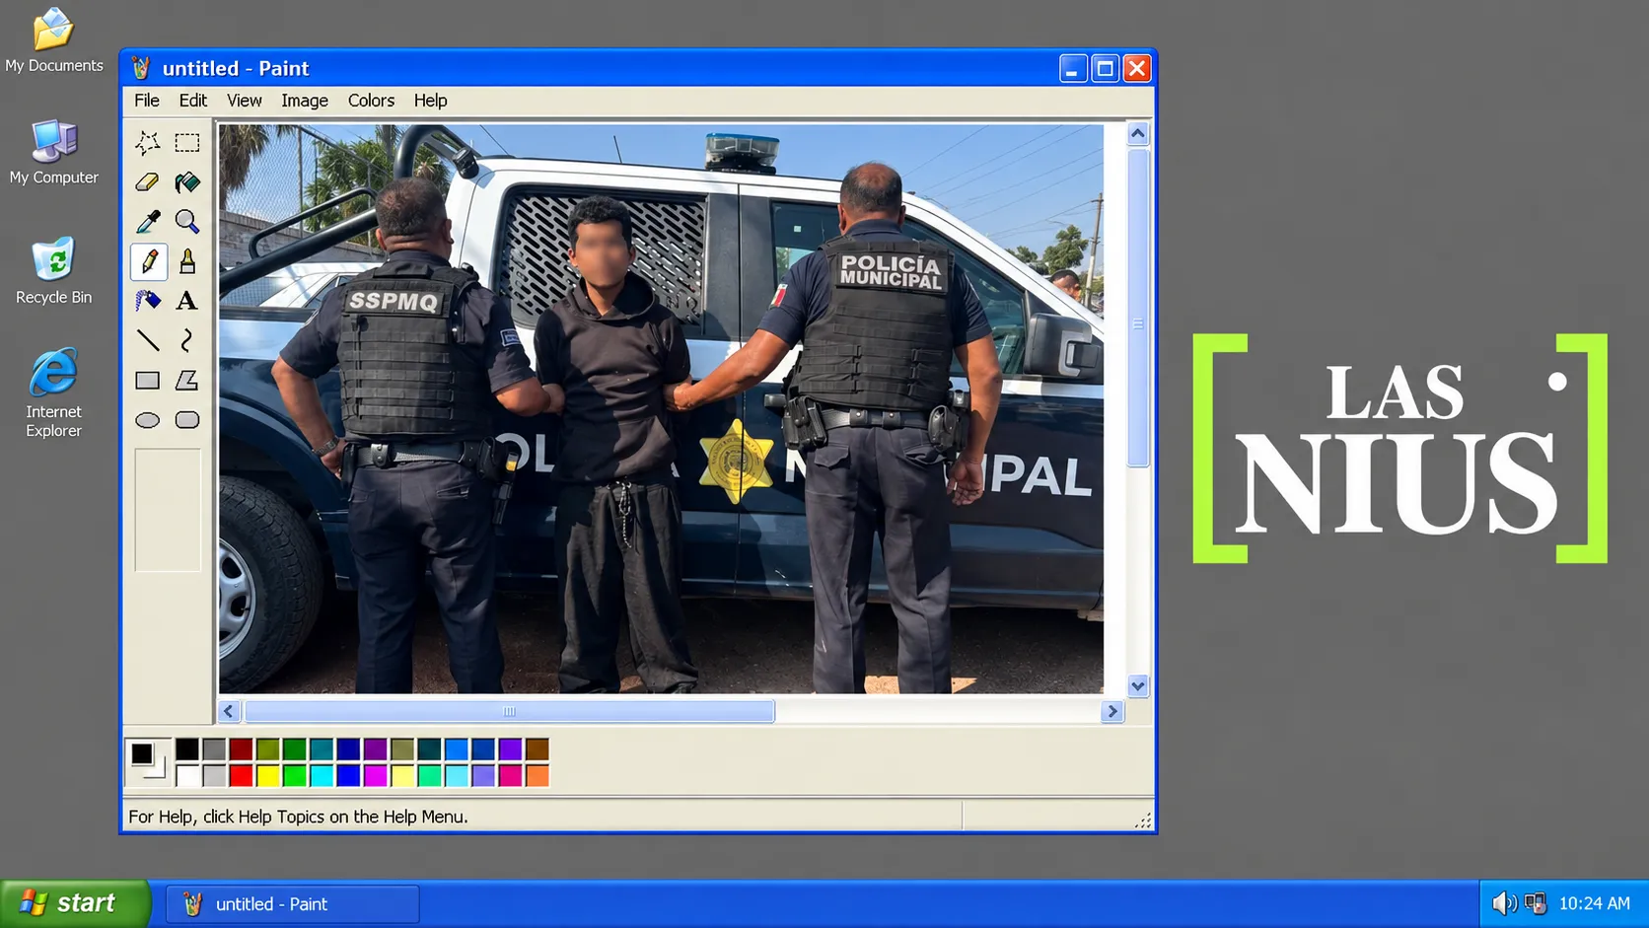Choose the Curve tool

[186, 340]
